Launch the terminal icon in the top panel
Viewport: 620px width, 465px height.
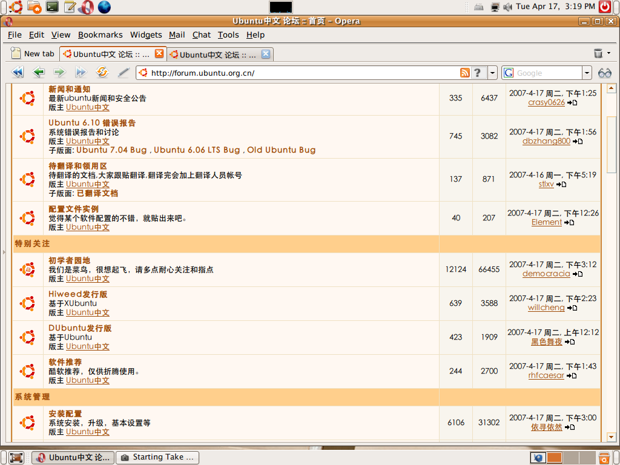(x=52, y=7)
